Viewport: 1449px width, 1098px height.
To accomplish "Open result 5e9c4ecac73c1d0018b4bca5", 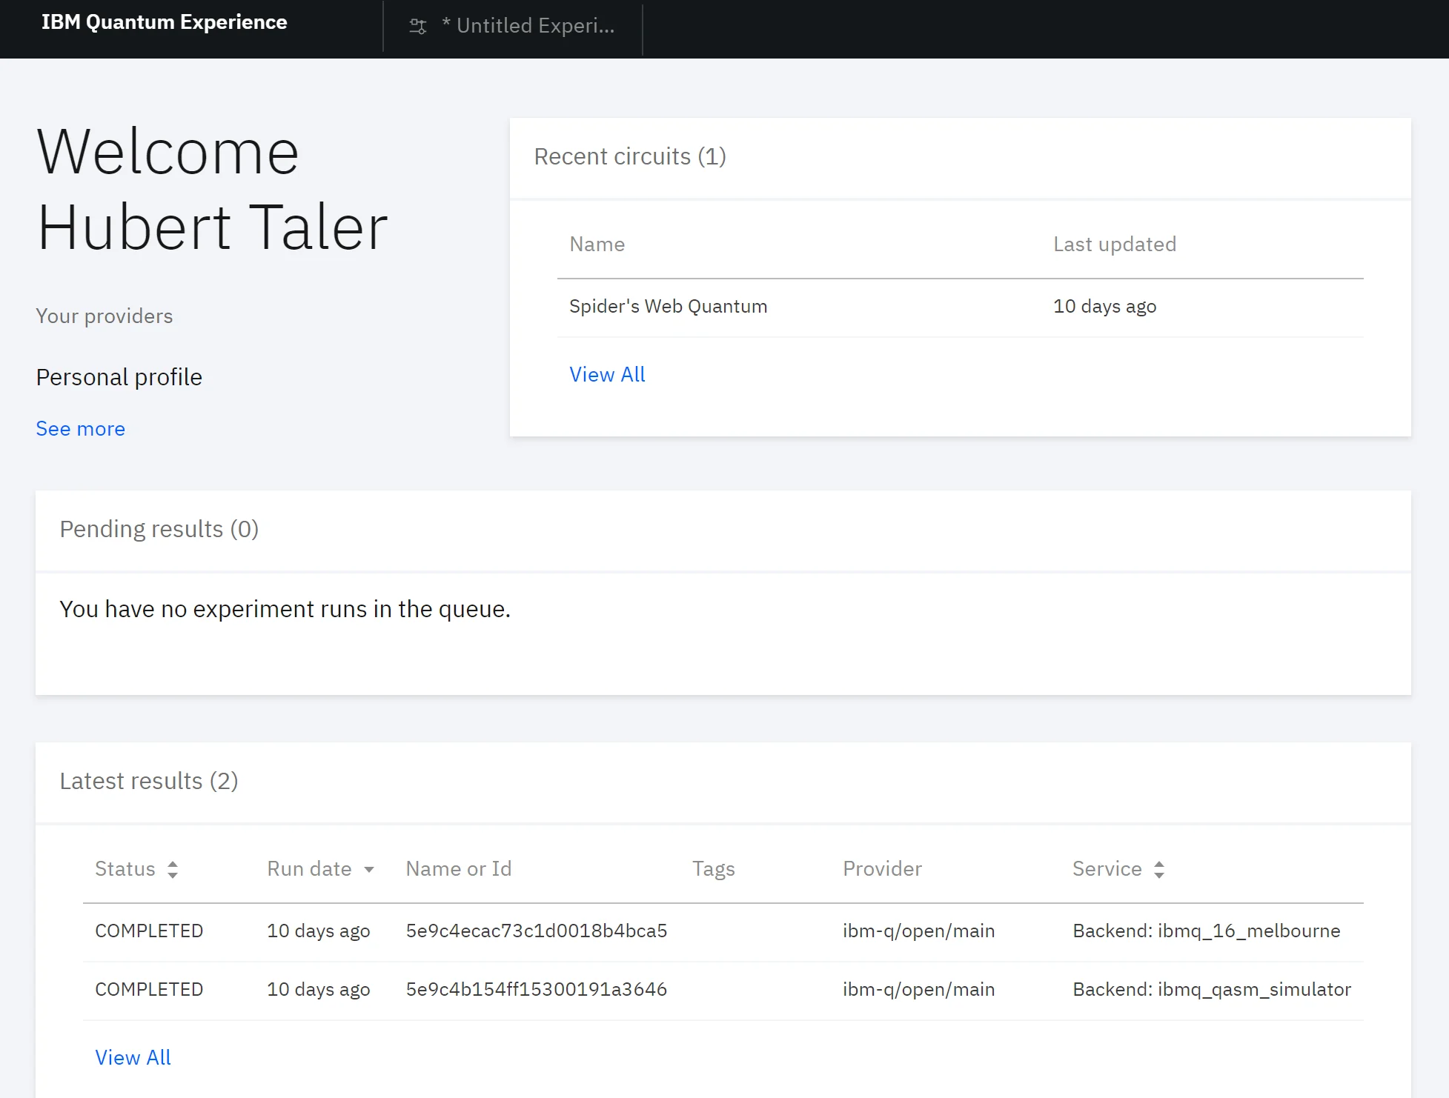I will tap(537, 931).
